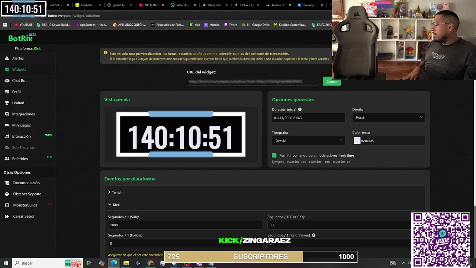Image resolution: width=476 pixels, height=268 pixels.
Task: Switch to the Booking.com browser tab
Action: click(310, 5)
